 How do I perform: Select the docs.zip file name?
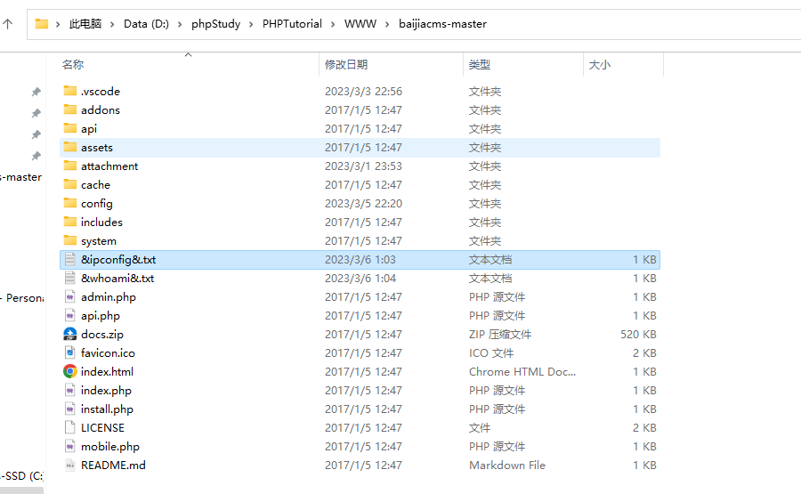102,334
